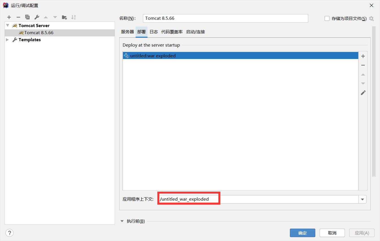Add a new run configuration
Viewport: 380px width, 241px height.
click(9, 17)
